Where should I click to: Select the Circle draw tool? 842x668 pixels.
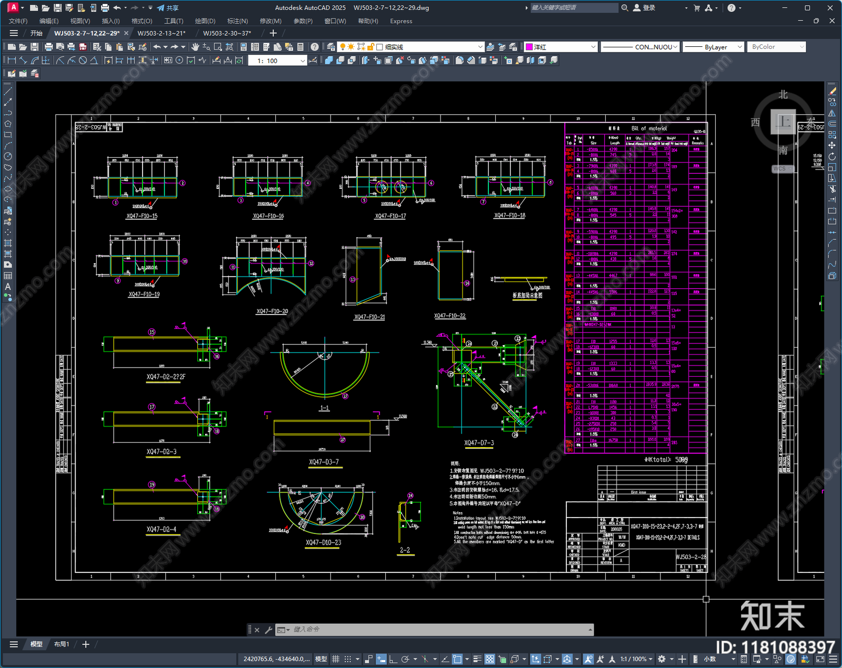click(x=8, y=156)
